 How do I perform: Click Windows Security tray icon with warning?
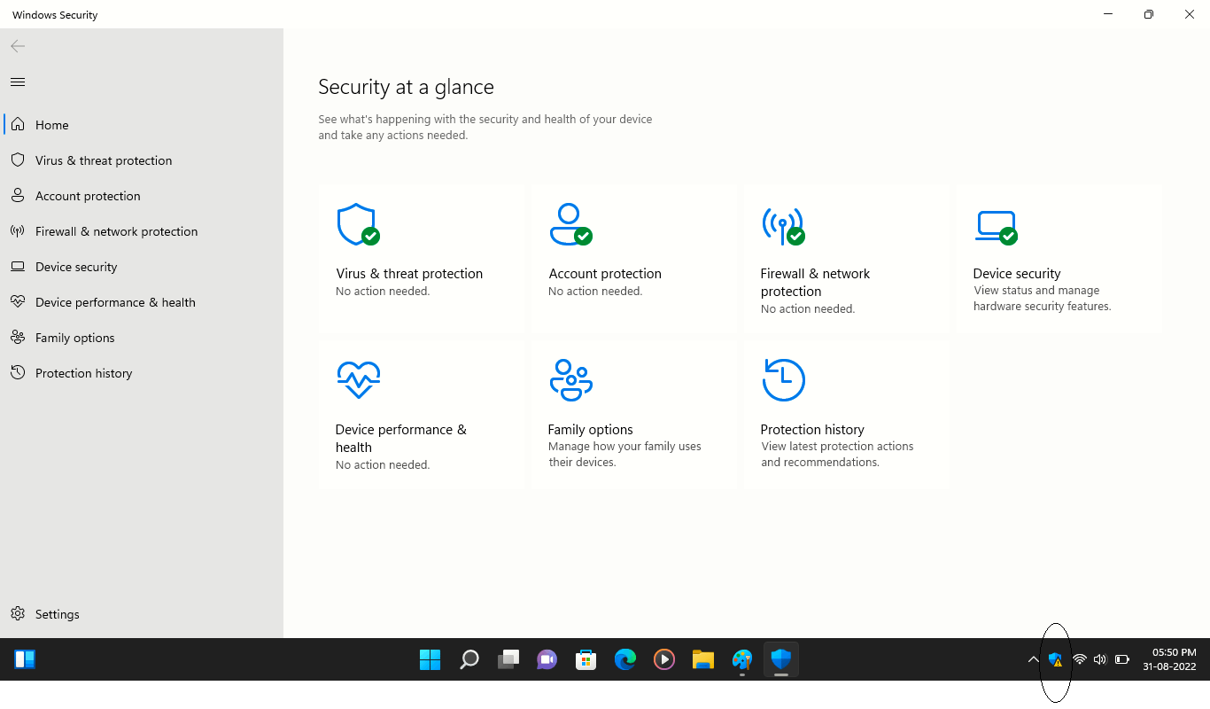point(1056,659)
